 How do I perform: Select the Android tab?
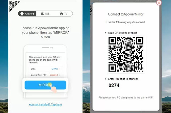pos(27,14)
